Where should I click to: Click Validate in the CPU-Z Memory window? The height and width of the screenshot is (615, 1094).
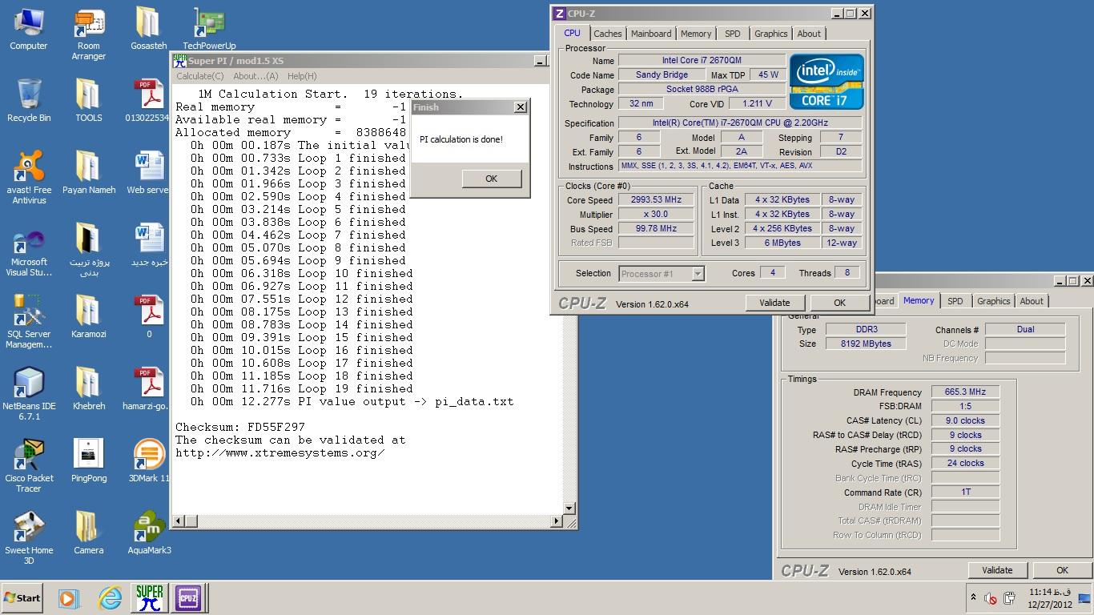[x=997, y=570]
